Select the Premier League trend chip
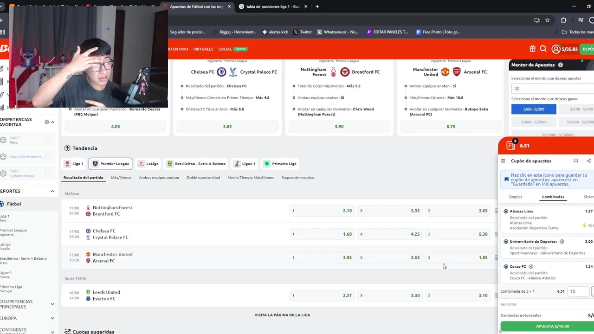Viewport: 594px width, 334px height. [110, 164]
